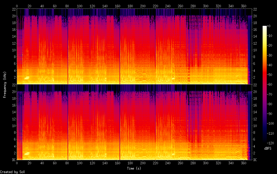This screenshot has width=277, height=174.
Task: Click the "360" tick on the top time axis
Action: click(x=244, y=6)
